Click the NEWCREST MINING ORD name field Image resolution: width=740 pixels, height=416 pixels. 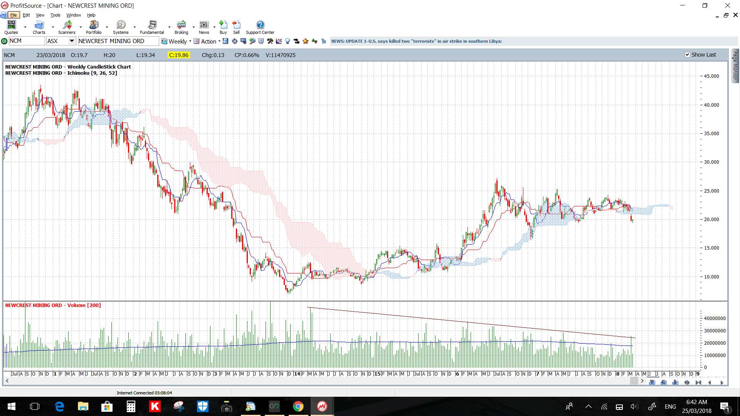pos(118,41)
